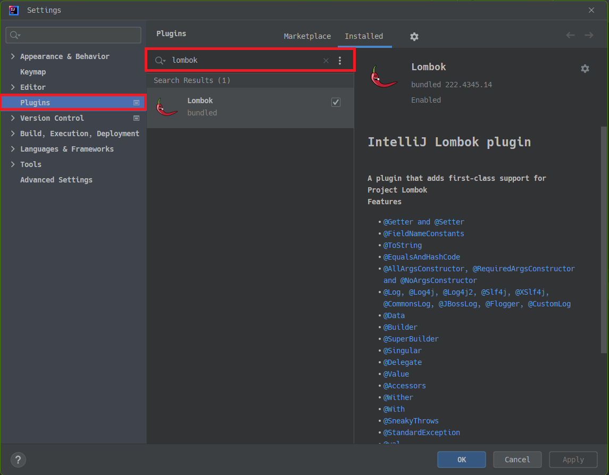The height and width of the screenshot is (475, 609).
Task: Clear the lombok search text
Action: point(326,60)
